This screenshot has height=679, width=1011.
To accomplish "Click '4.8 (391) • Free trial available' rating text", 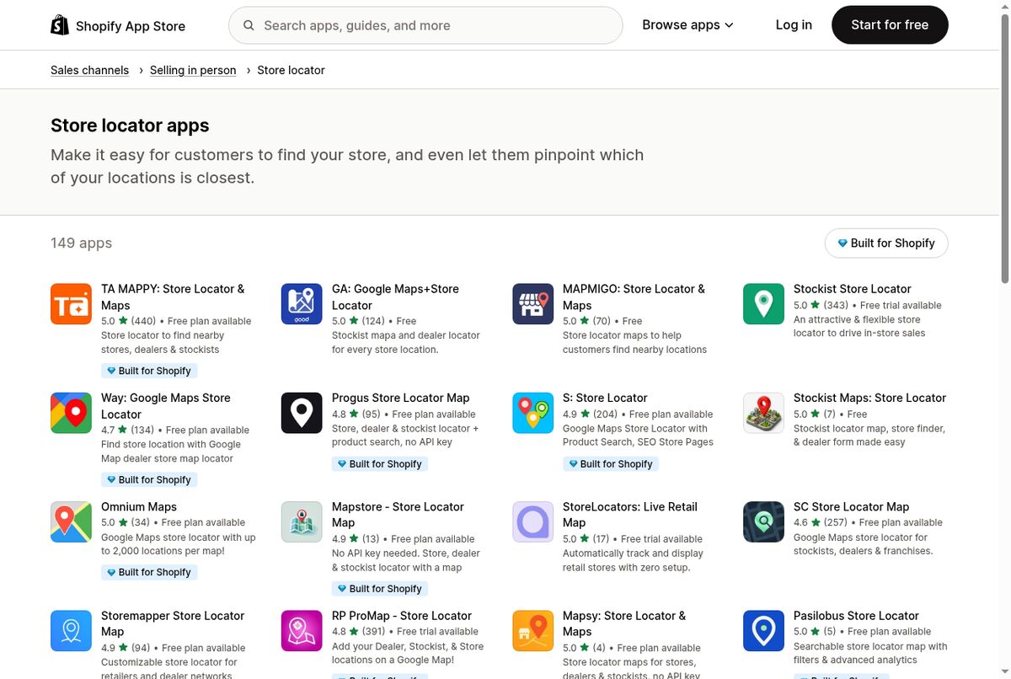I will click(405, 632).
